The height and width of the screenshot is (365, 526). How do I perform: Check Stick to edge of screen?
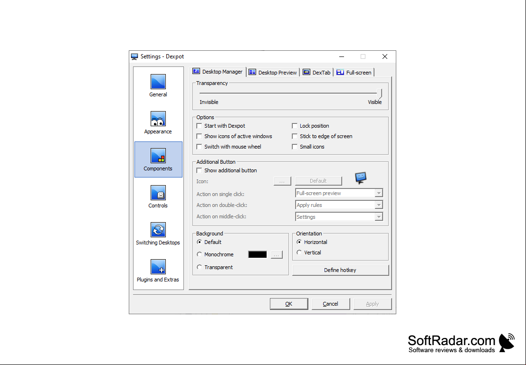pyautogui.click(x=295, y=136)
